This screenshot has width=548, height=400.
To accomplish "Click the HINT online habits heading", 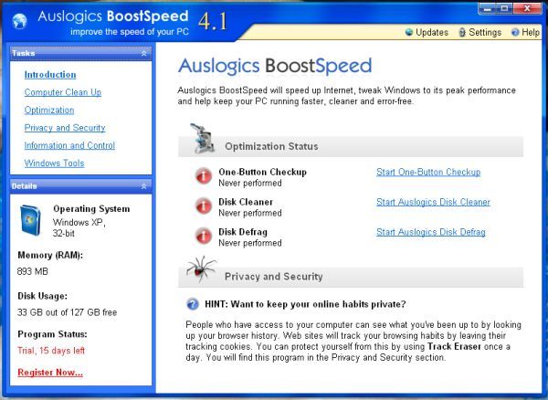I will point(305,304).
